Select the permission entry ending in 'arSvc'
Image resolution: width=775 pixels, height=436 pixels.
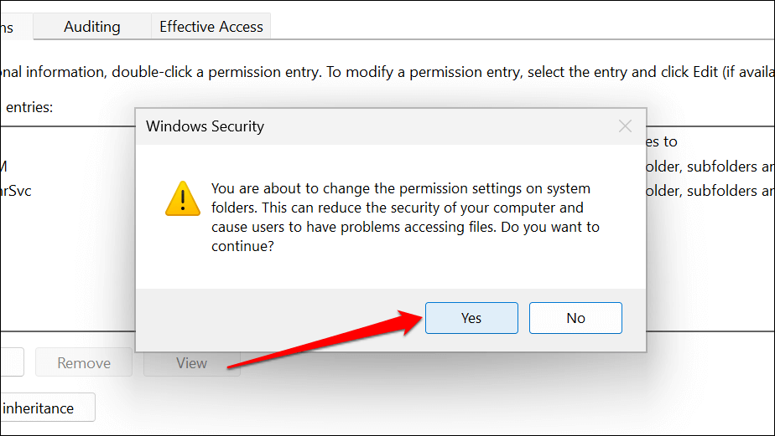coord(17,191)
